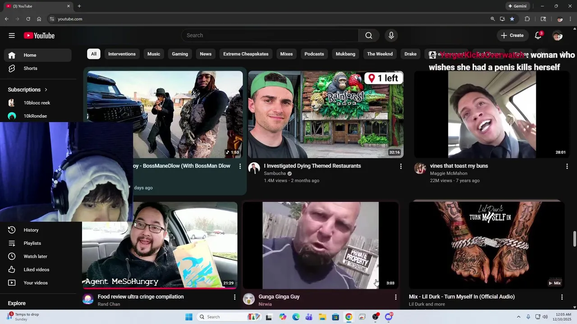
Task: Open 10blocc reek subscription channel
Action: point(38,103)
